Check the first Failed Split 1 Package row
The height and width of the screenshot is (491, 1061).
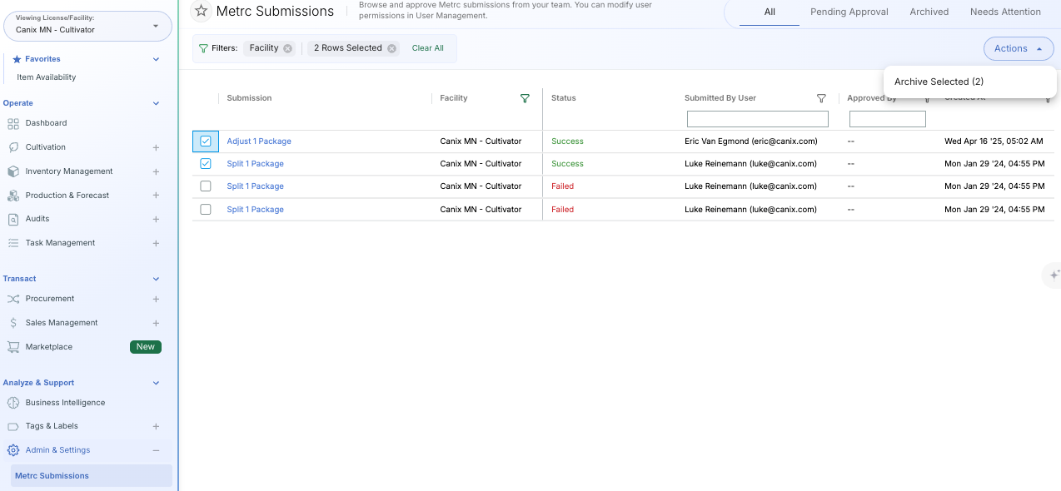tap(206, 186)
